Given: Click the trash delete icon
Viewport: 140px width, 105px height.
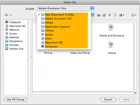Looking at the screenshot, I should (x=115, y=15).
